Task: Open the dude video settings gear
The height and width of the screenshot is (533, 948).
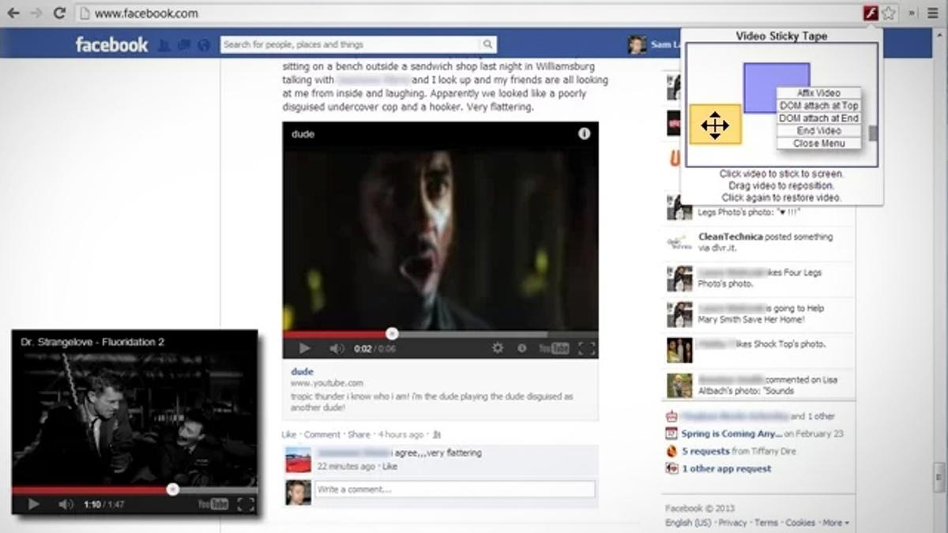Action: (498, 348)
